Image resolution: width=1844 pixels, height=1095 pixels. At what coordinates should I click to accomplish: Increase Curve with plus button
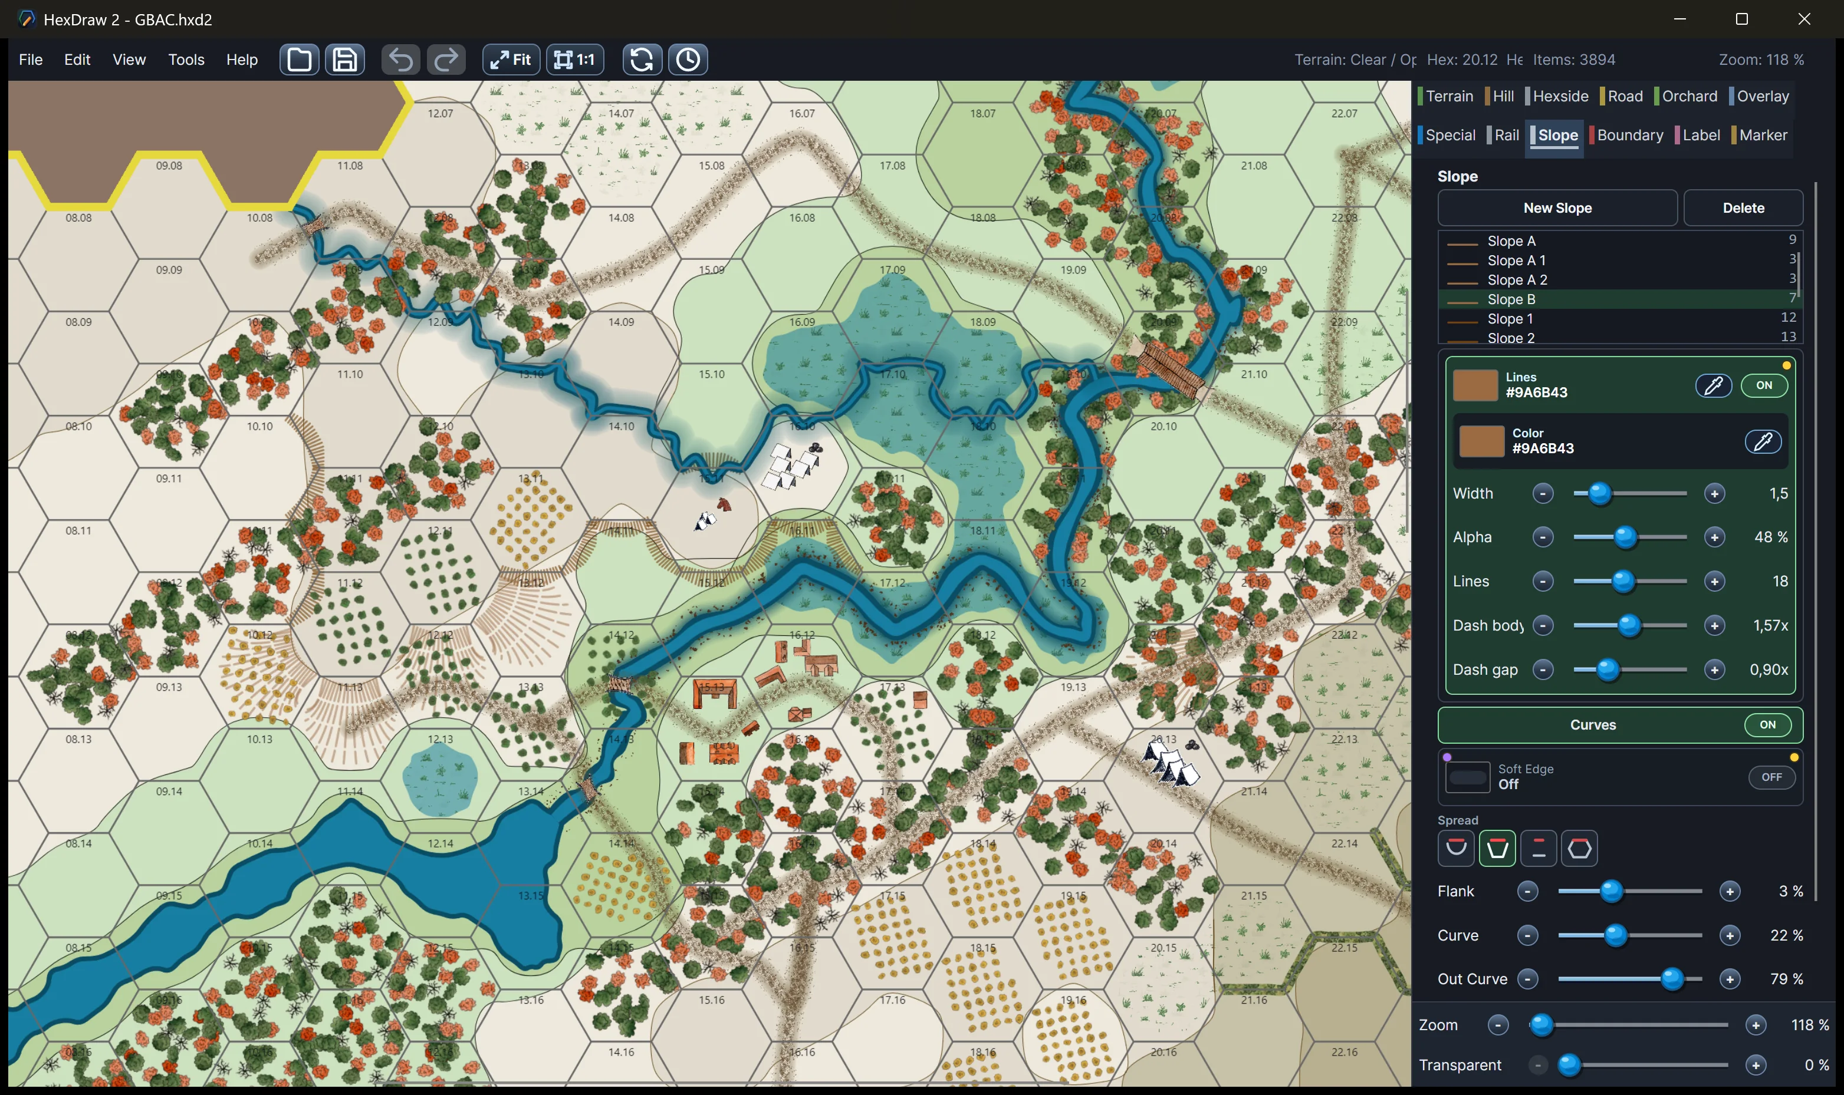(1730, 936)
